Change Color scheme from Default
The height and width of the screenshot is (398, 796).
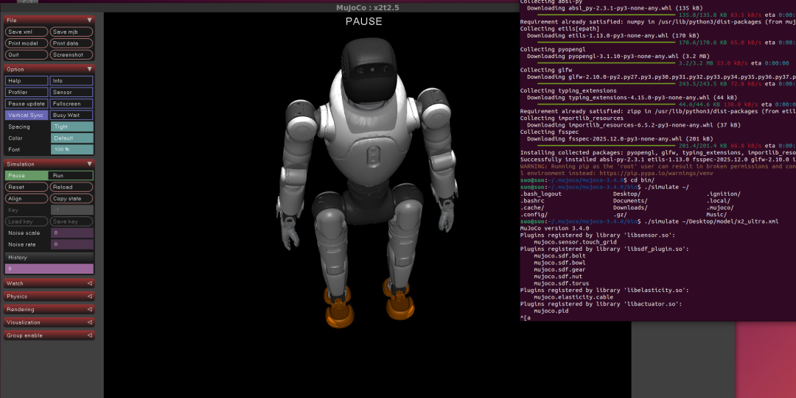click(x=72, y=138)
